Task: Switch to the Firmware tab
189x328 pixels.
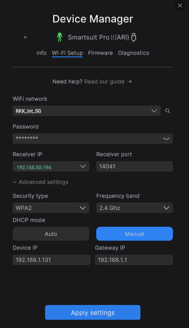Action: tap(101, 53)
